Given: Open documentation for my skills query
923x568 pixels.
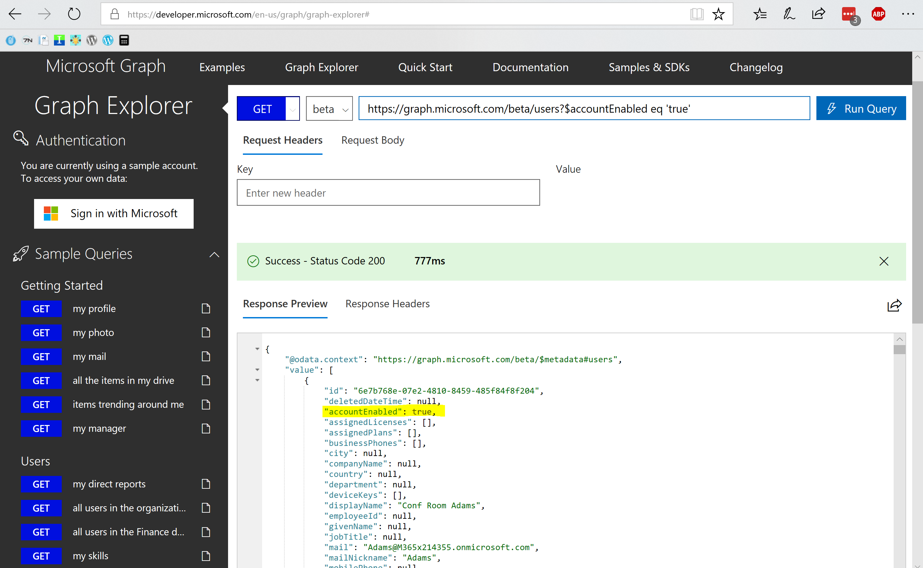Looking at the screenshot, I should 205,556.
